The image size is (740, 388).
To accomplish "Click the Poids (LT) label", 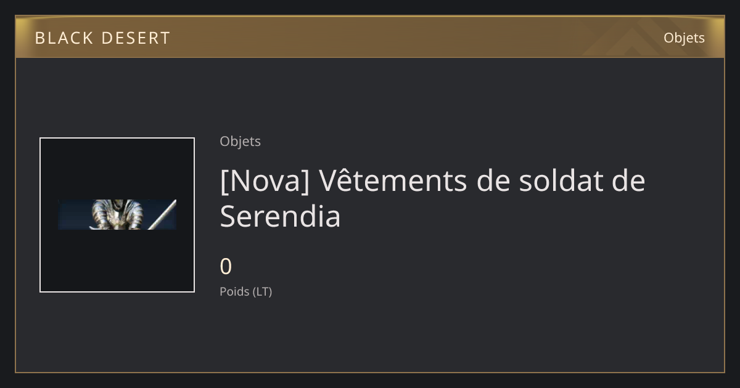I will (x=245, y=292).
